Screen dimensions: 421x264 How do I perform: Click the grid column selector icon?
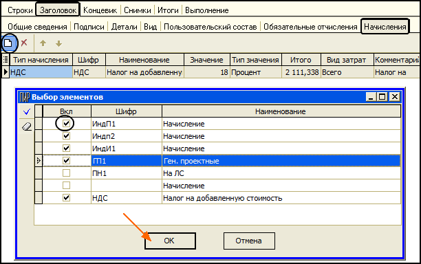[6, 60]
